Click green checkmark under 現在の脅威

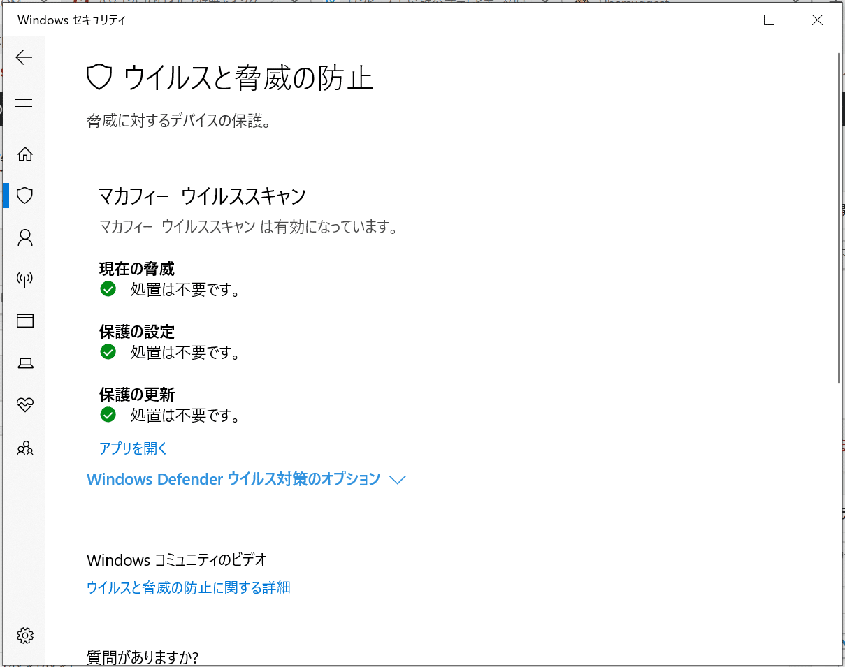pos(108,289)
